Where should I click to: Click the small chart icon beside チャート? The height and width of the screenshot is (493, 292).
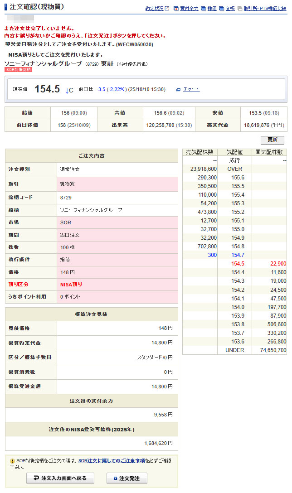178,90
